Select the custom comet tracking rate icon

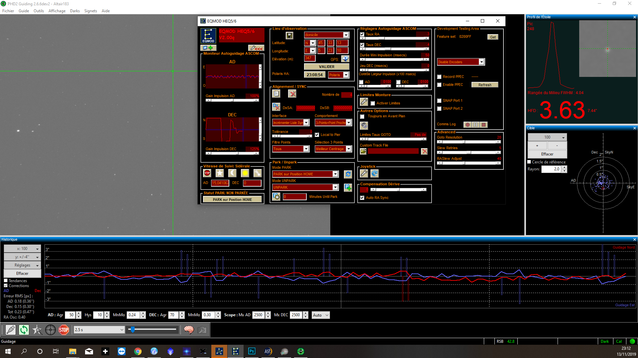258,173
